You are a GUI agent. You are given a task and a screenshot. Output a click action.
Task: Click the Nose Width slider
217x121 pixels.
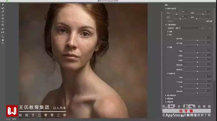[197, 45]
